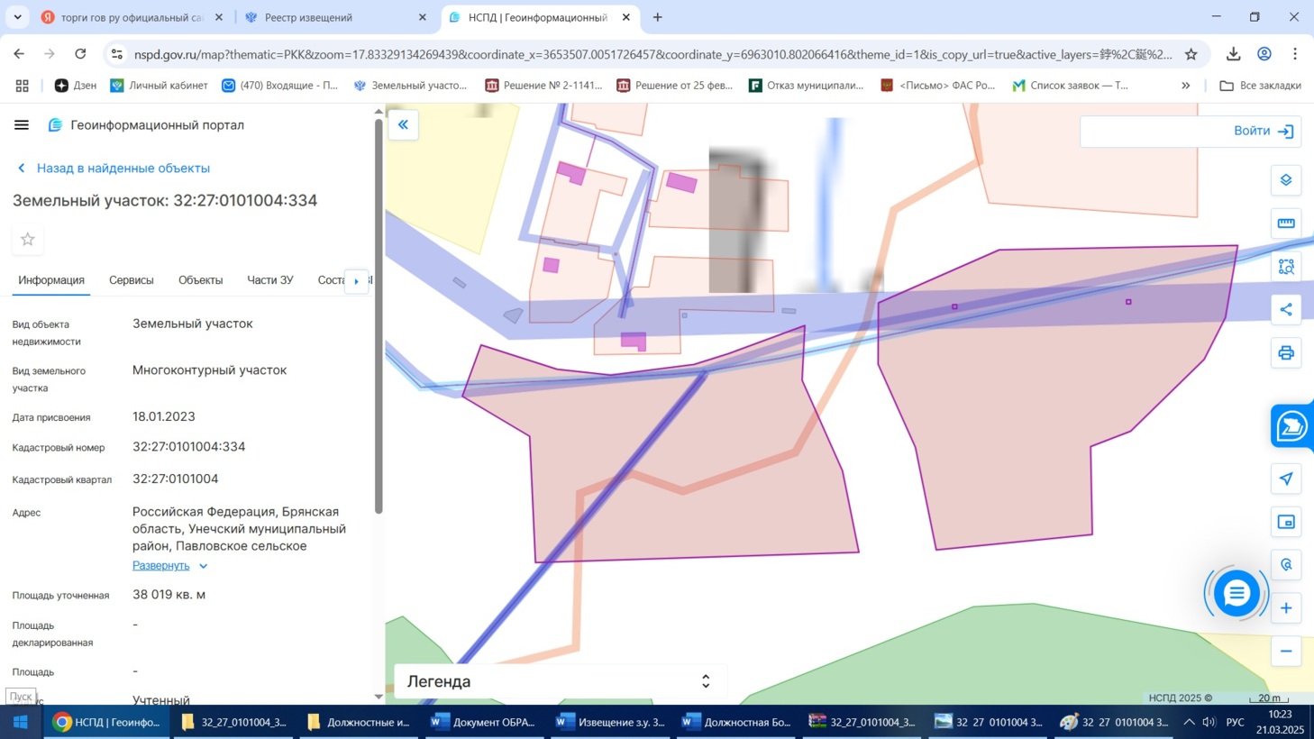Open the Word document Извещение з.у. in taskbar
1314x739 pixels.
pos(610,722)
